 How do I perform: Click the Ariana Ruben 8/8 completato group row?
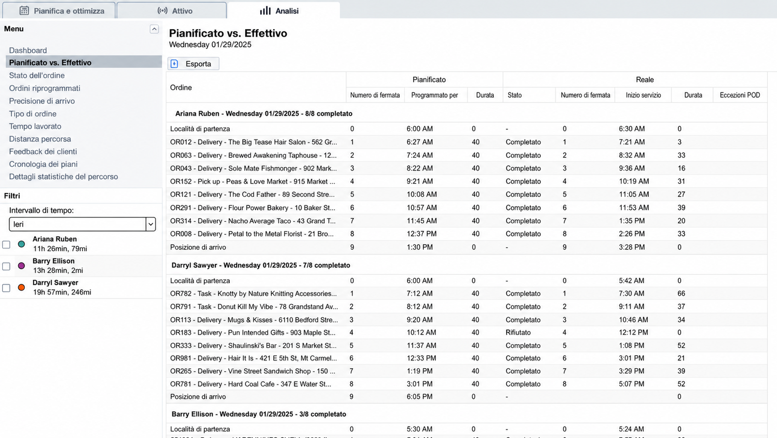tap(467, 114)
